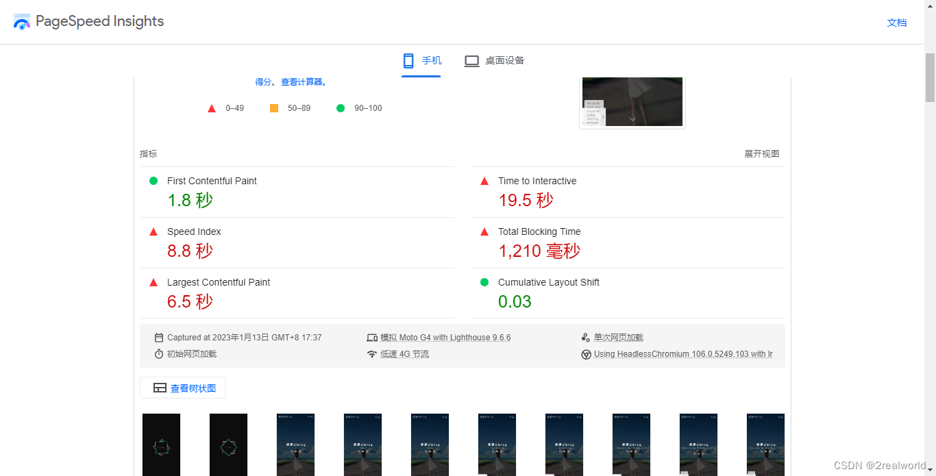Click the 查看树状图 button
936x476 pixels.
pyautogui.click(x=182, y=388)
